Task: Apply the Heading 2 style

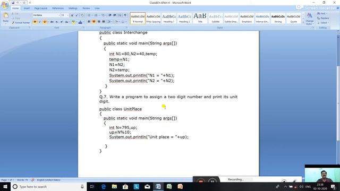Action: click(x=184, y=18)
